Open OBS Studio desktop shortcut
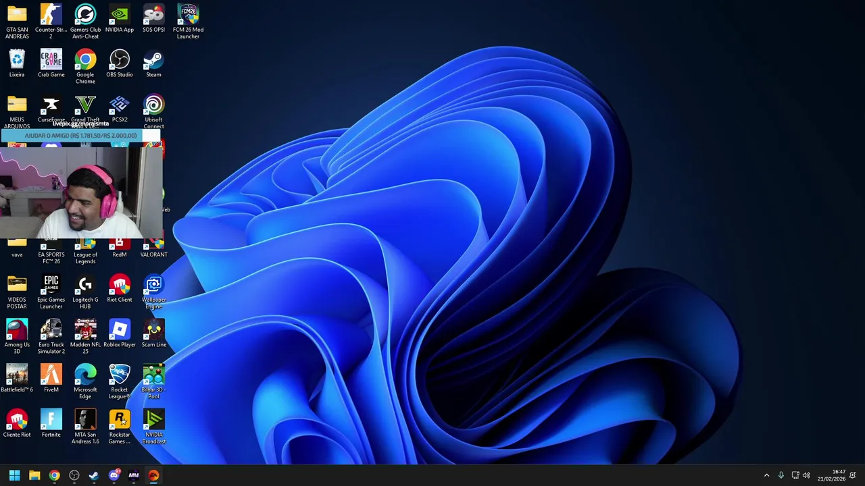This screenshot has height=486, width=865. tap(120, 63)
